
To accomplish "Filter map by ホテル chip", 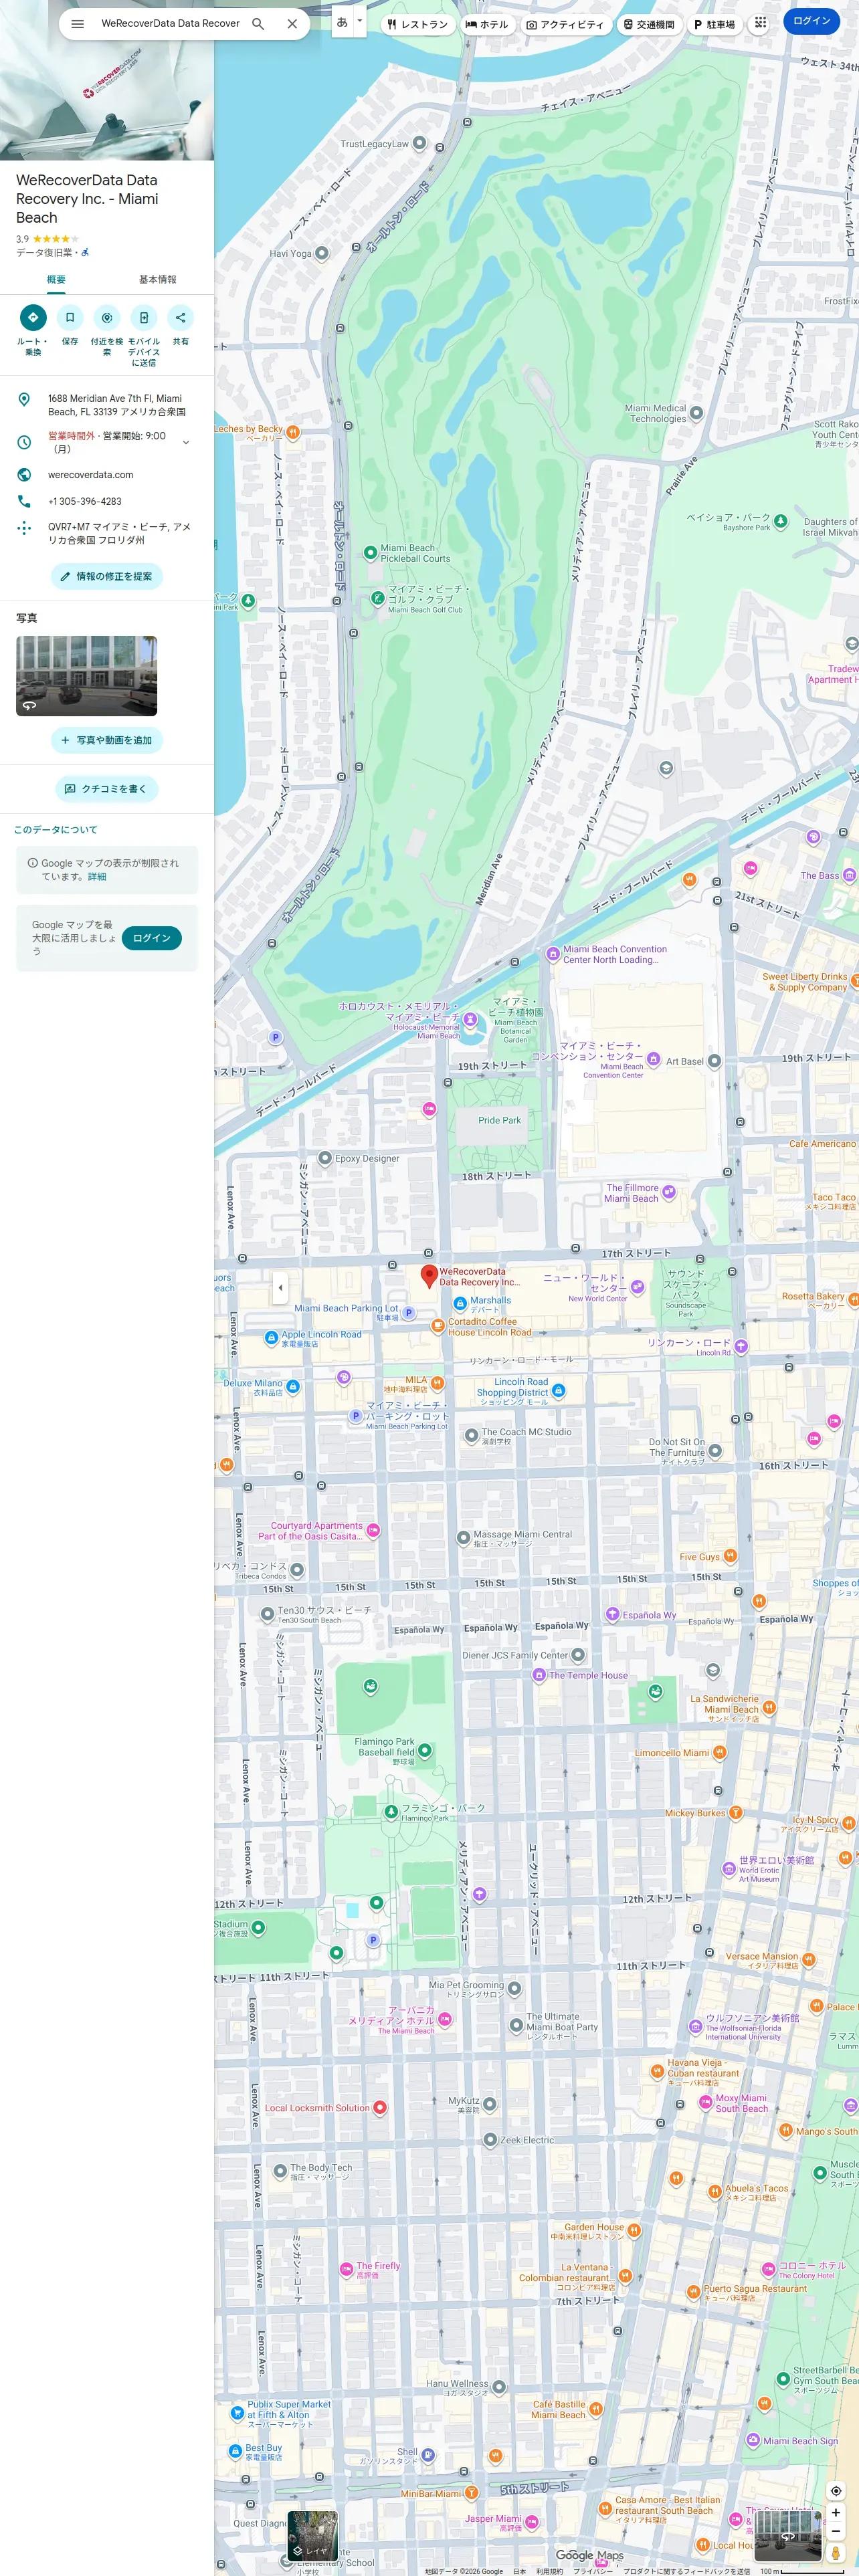I will (x=487, y=24).
